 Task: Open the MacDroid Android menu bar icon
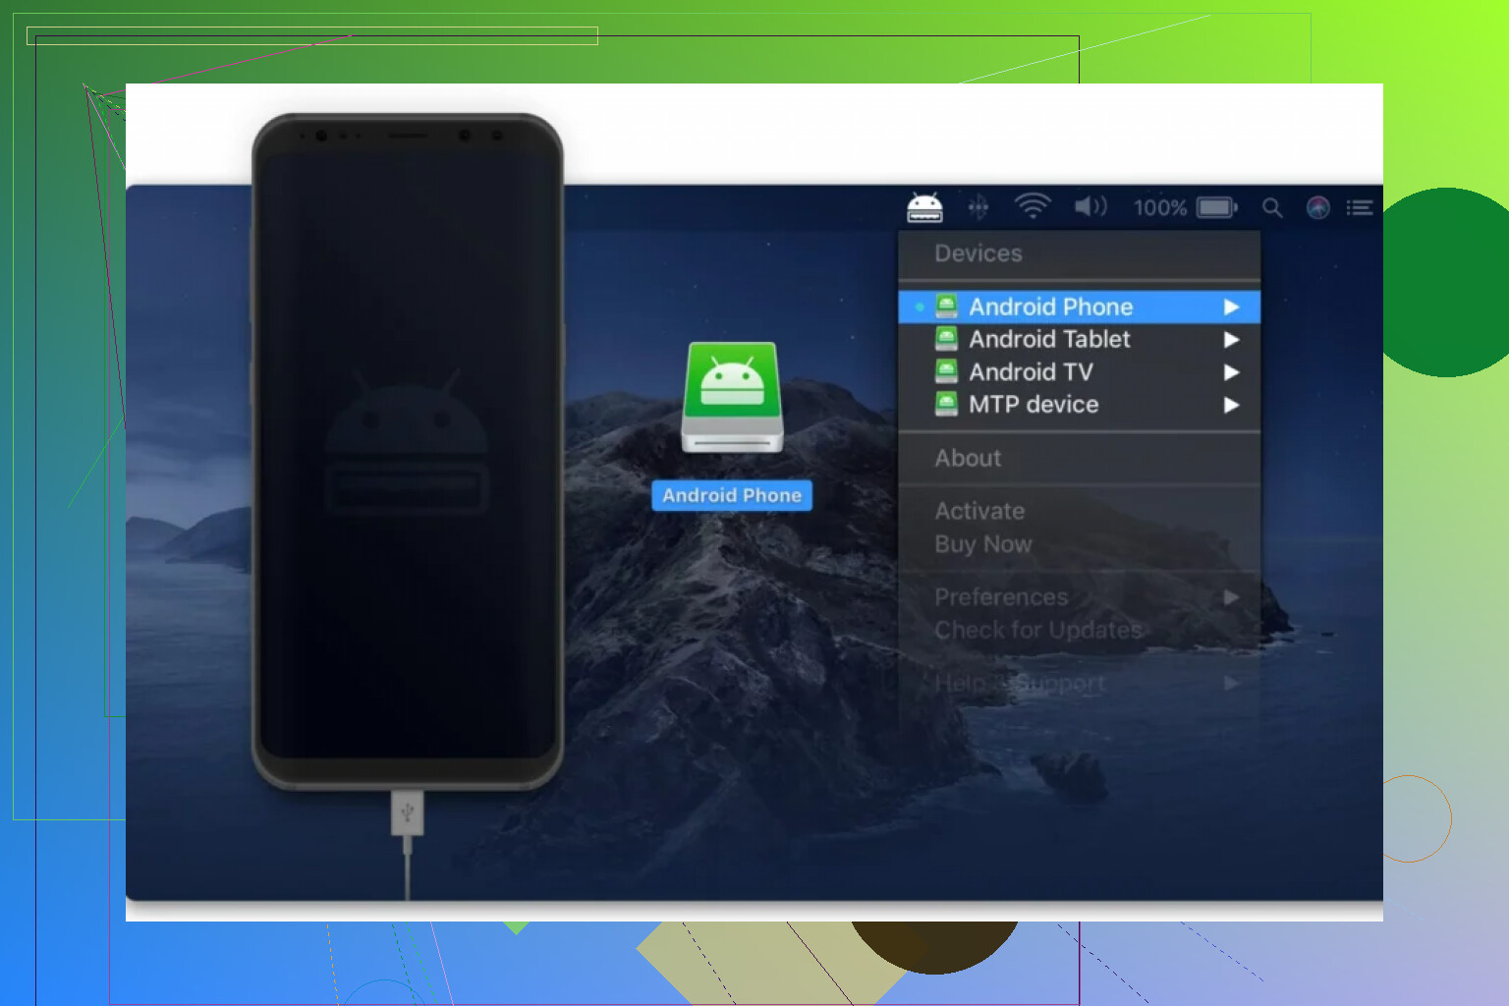click(924, 207)
